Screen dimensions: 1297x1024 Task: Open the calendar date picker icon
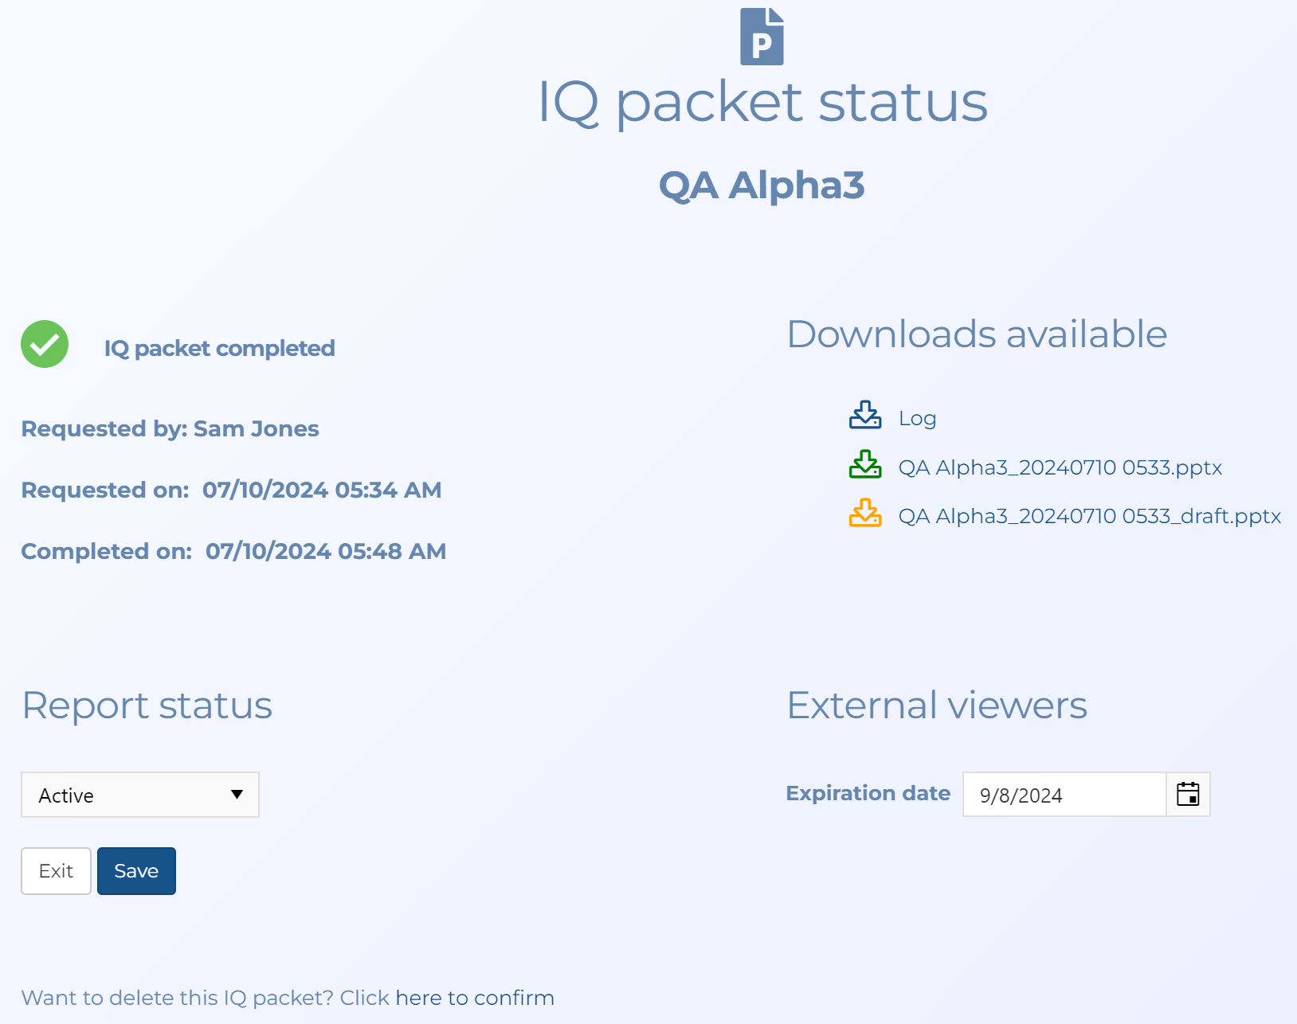tap(1187, 794)
